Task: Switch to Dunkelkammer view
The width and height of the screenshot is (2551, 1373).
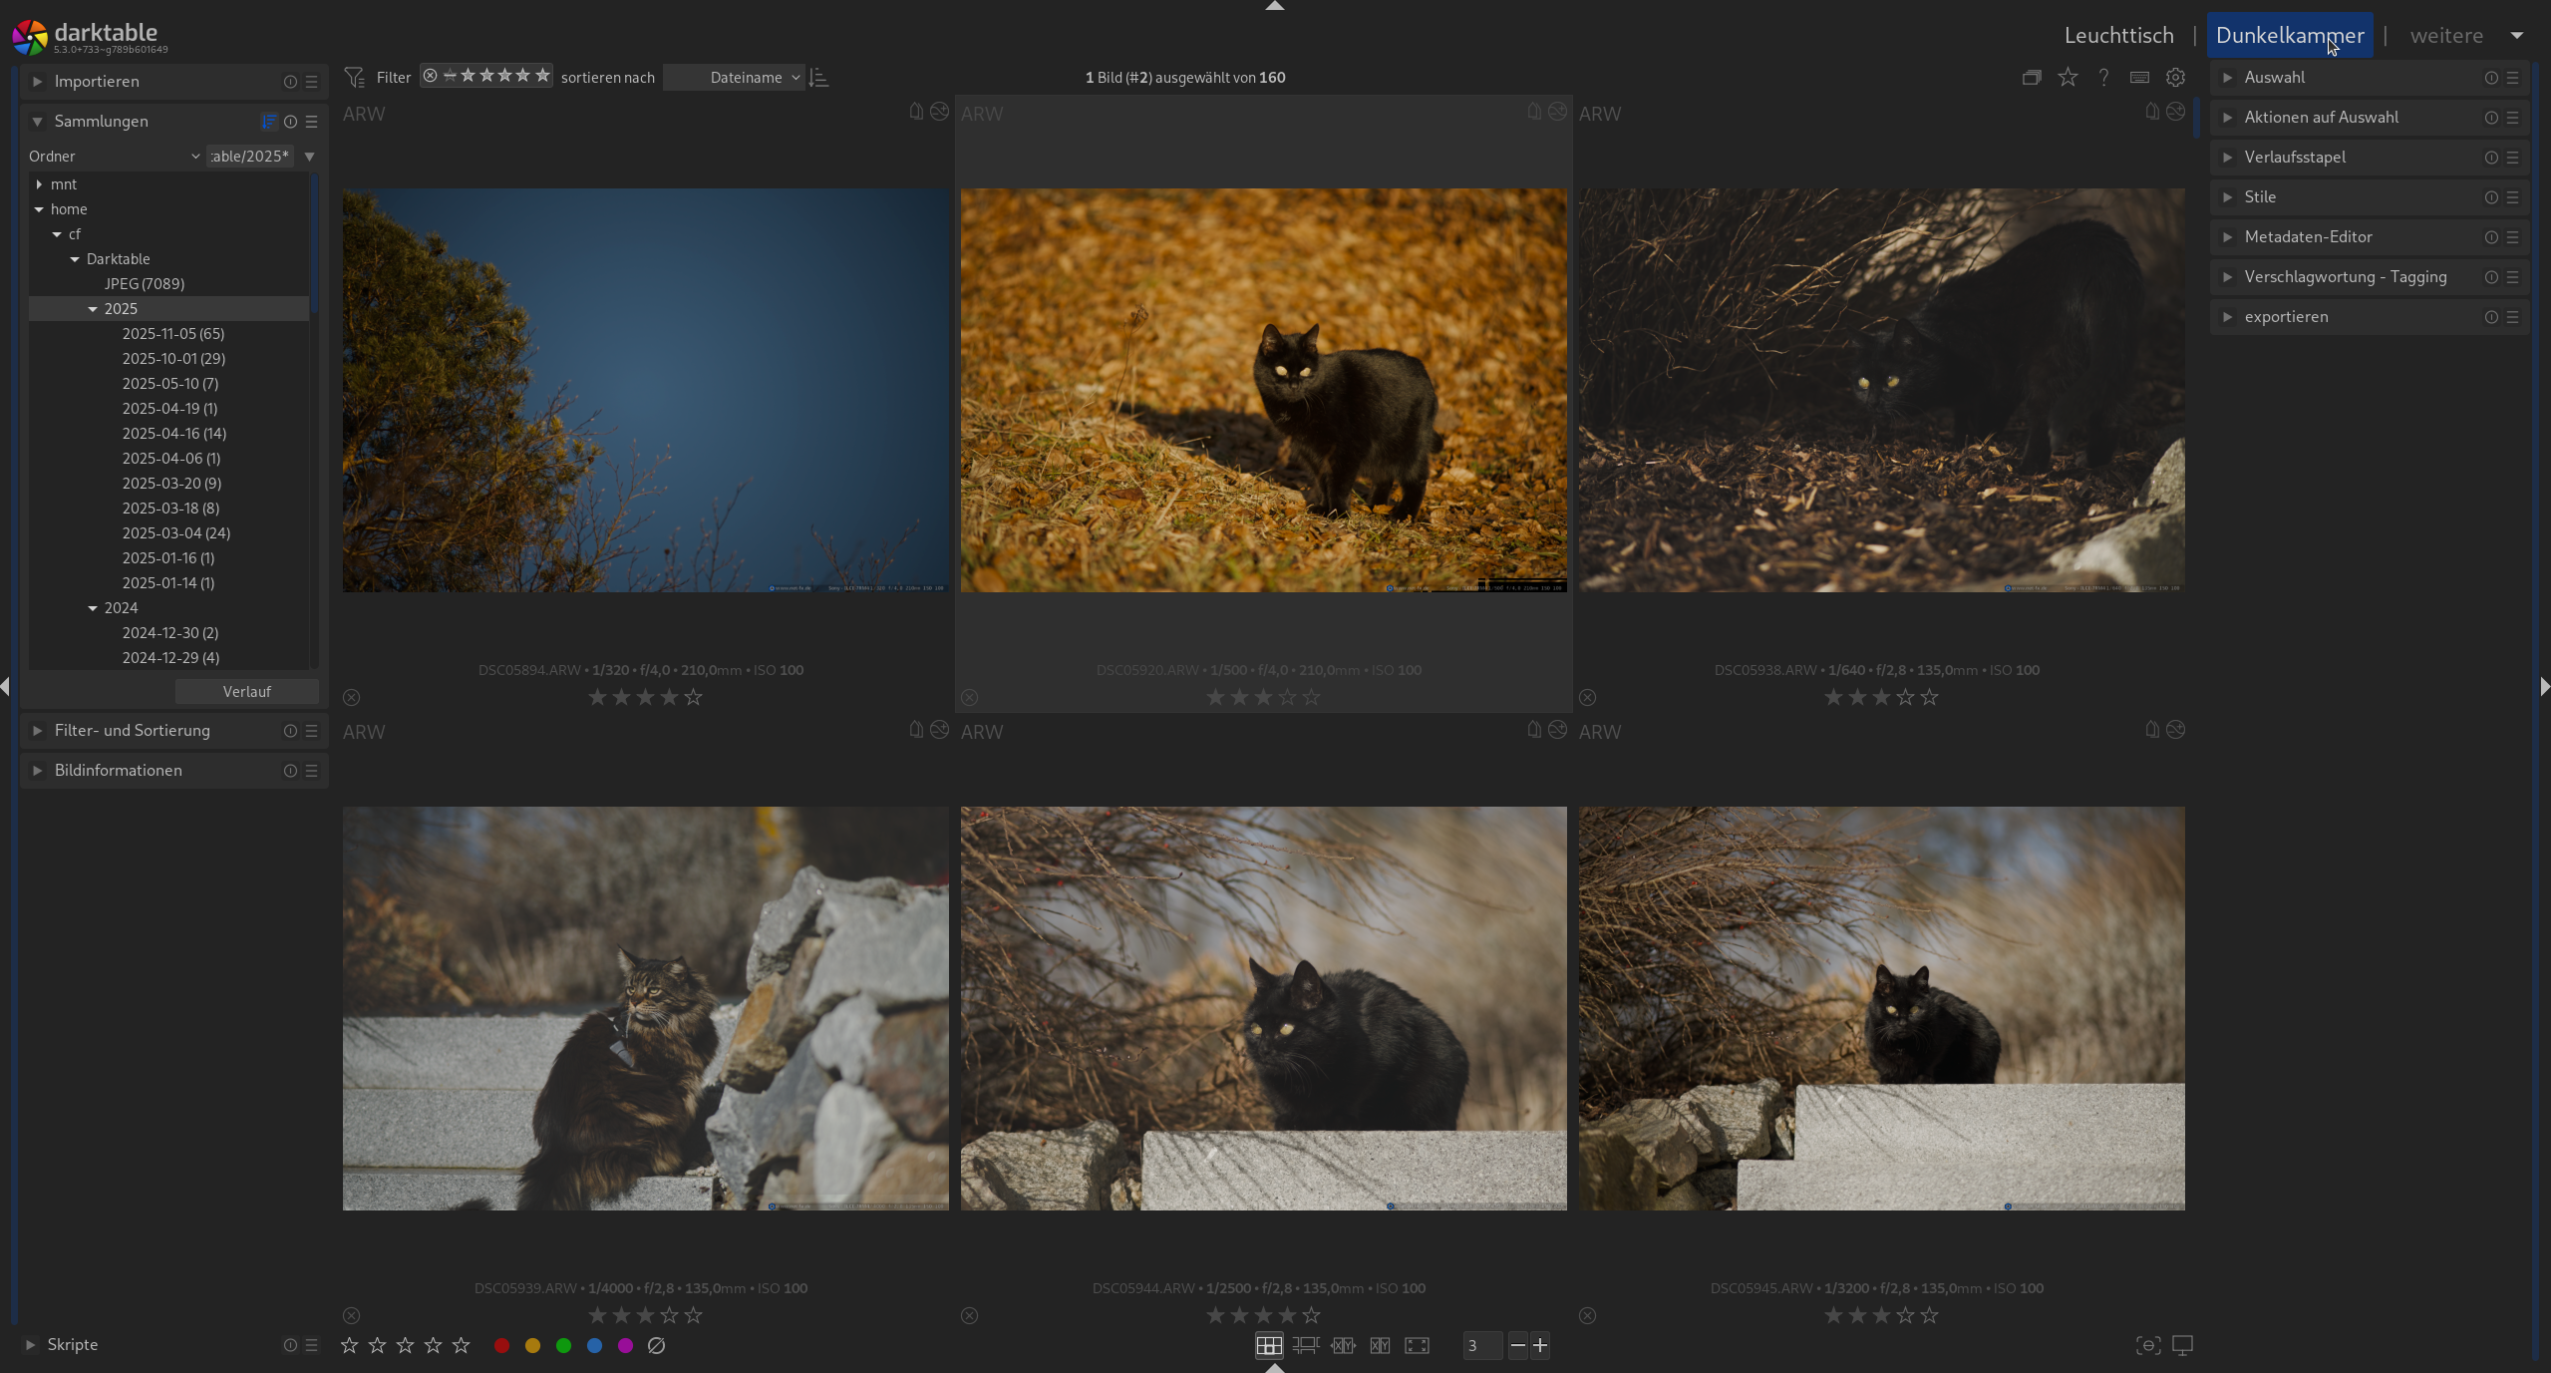Action: pos(2289,35)
